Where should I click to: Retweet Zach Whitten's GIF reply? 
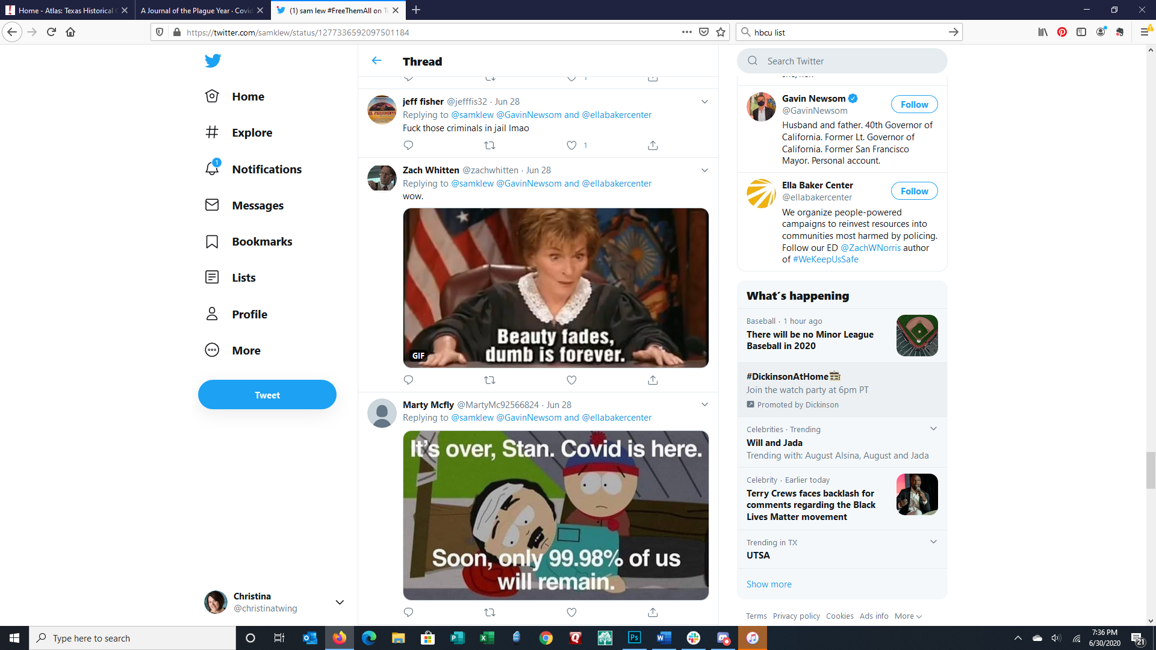[489, 380]
